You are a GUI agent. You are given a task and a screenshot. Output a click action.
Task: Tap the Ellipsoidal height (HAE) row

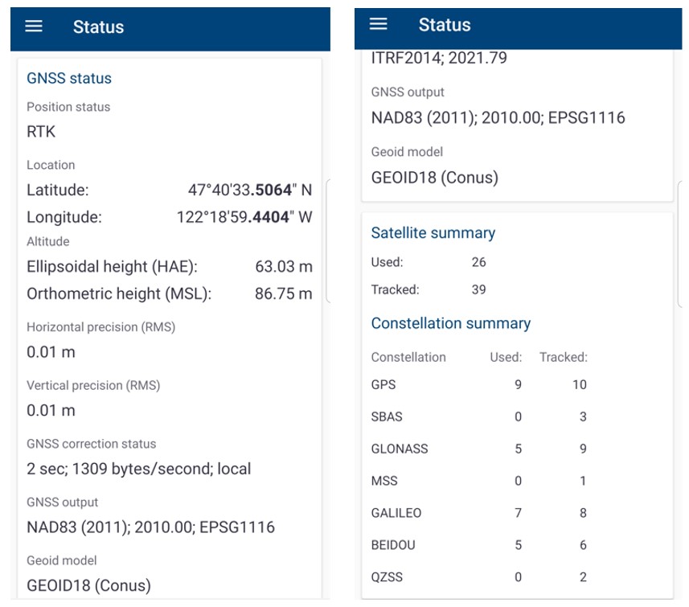click(169, 267)
